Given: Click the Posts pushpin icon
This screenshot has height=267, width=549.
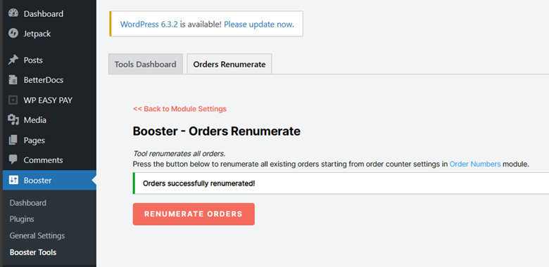Looking at the screenshot, I should (x=13, y=60).
